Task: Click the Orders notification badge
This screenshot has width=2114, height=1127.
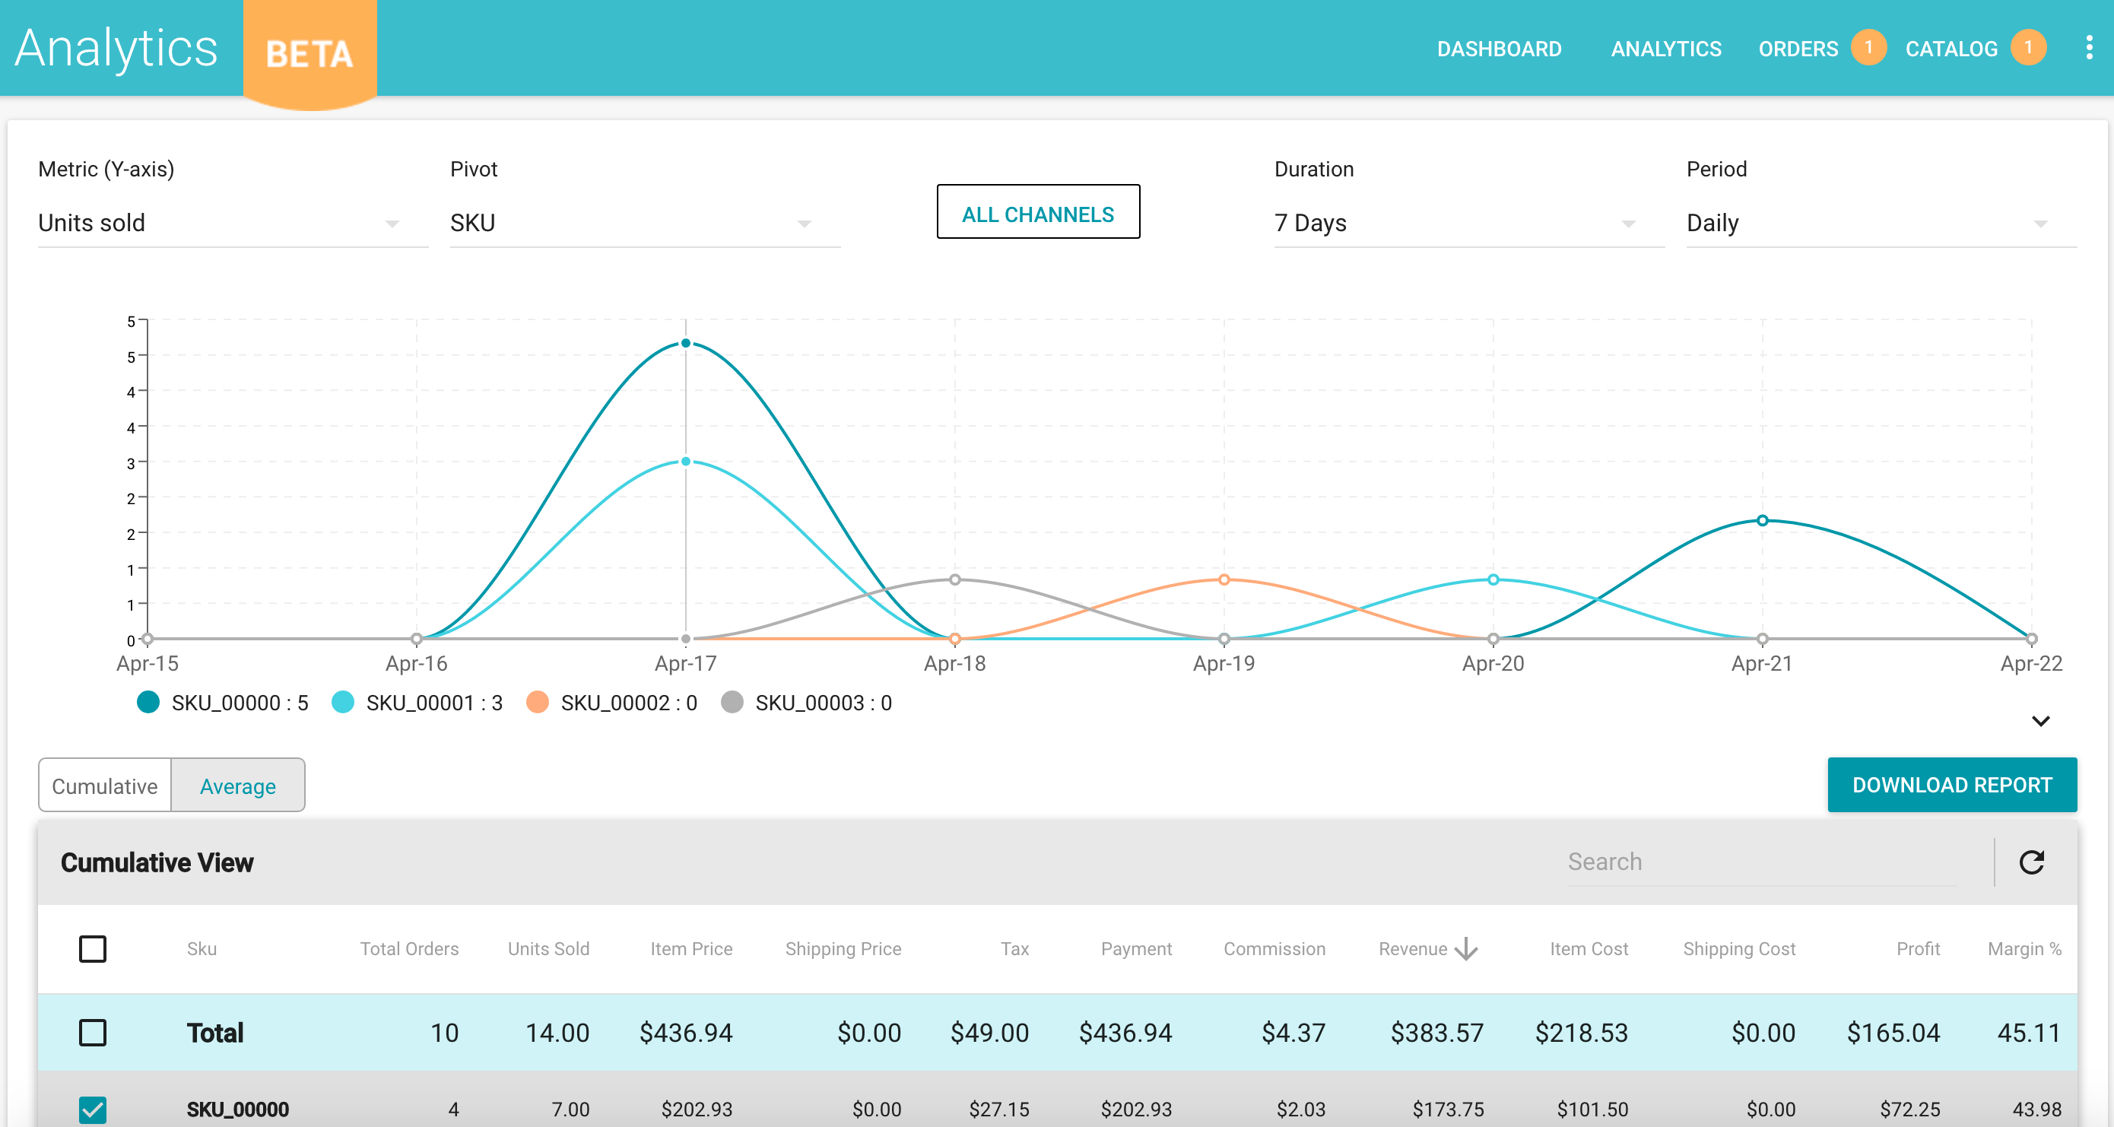Action: pyautogui.click(x=1868, y=48)
